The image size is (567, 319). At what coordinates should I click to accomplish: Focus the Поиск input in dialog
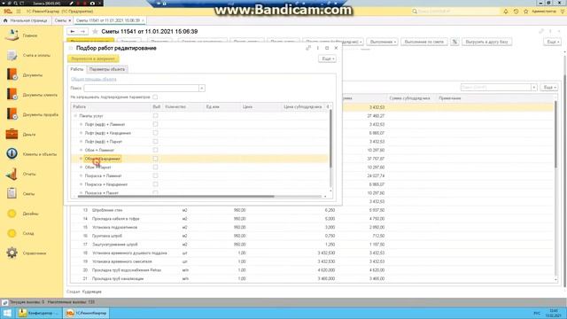pos(142,88)
